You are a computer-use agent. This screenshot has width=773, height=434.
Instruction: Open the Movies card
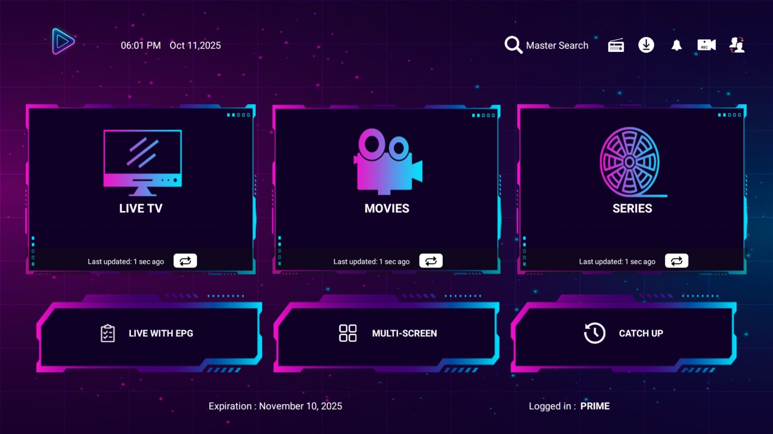pos(386,189)
